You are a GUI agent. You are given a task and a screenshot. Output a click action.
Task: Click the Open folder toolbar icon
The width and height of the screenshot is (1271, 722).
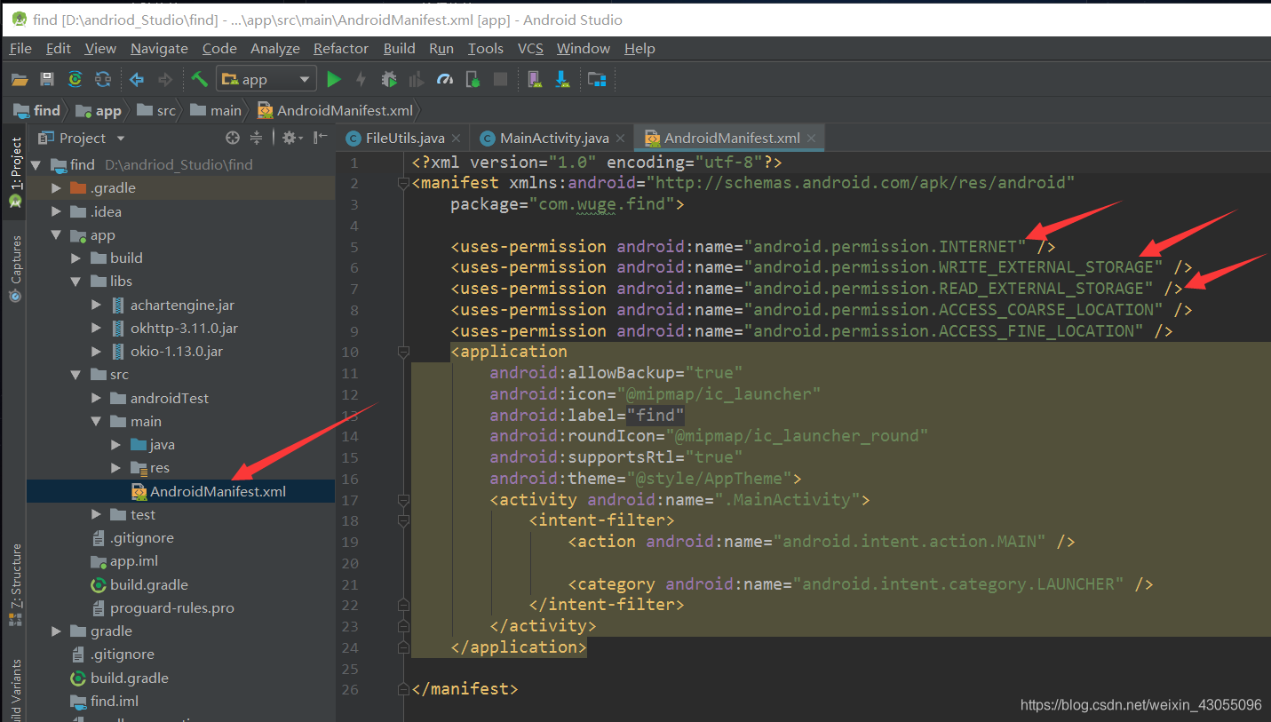click(20, 80)
